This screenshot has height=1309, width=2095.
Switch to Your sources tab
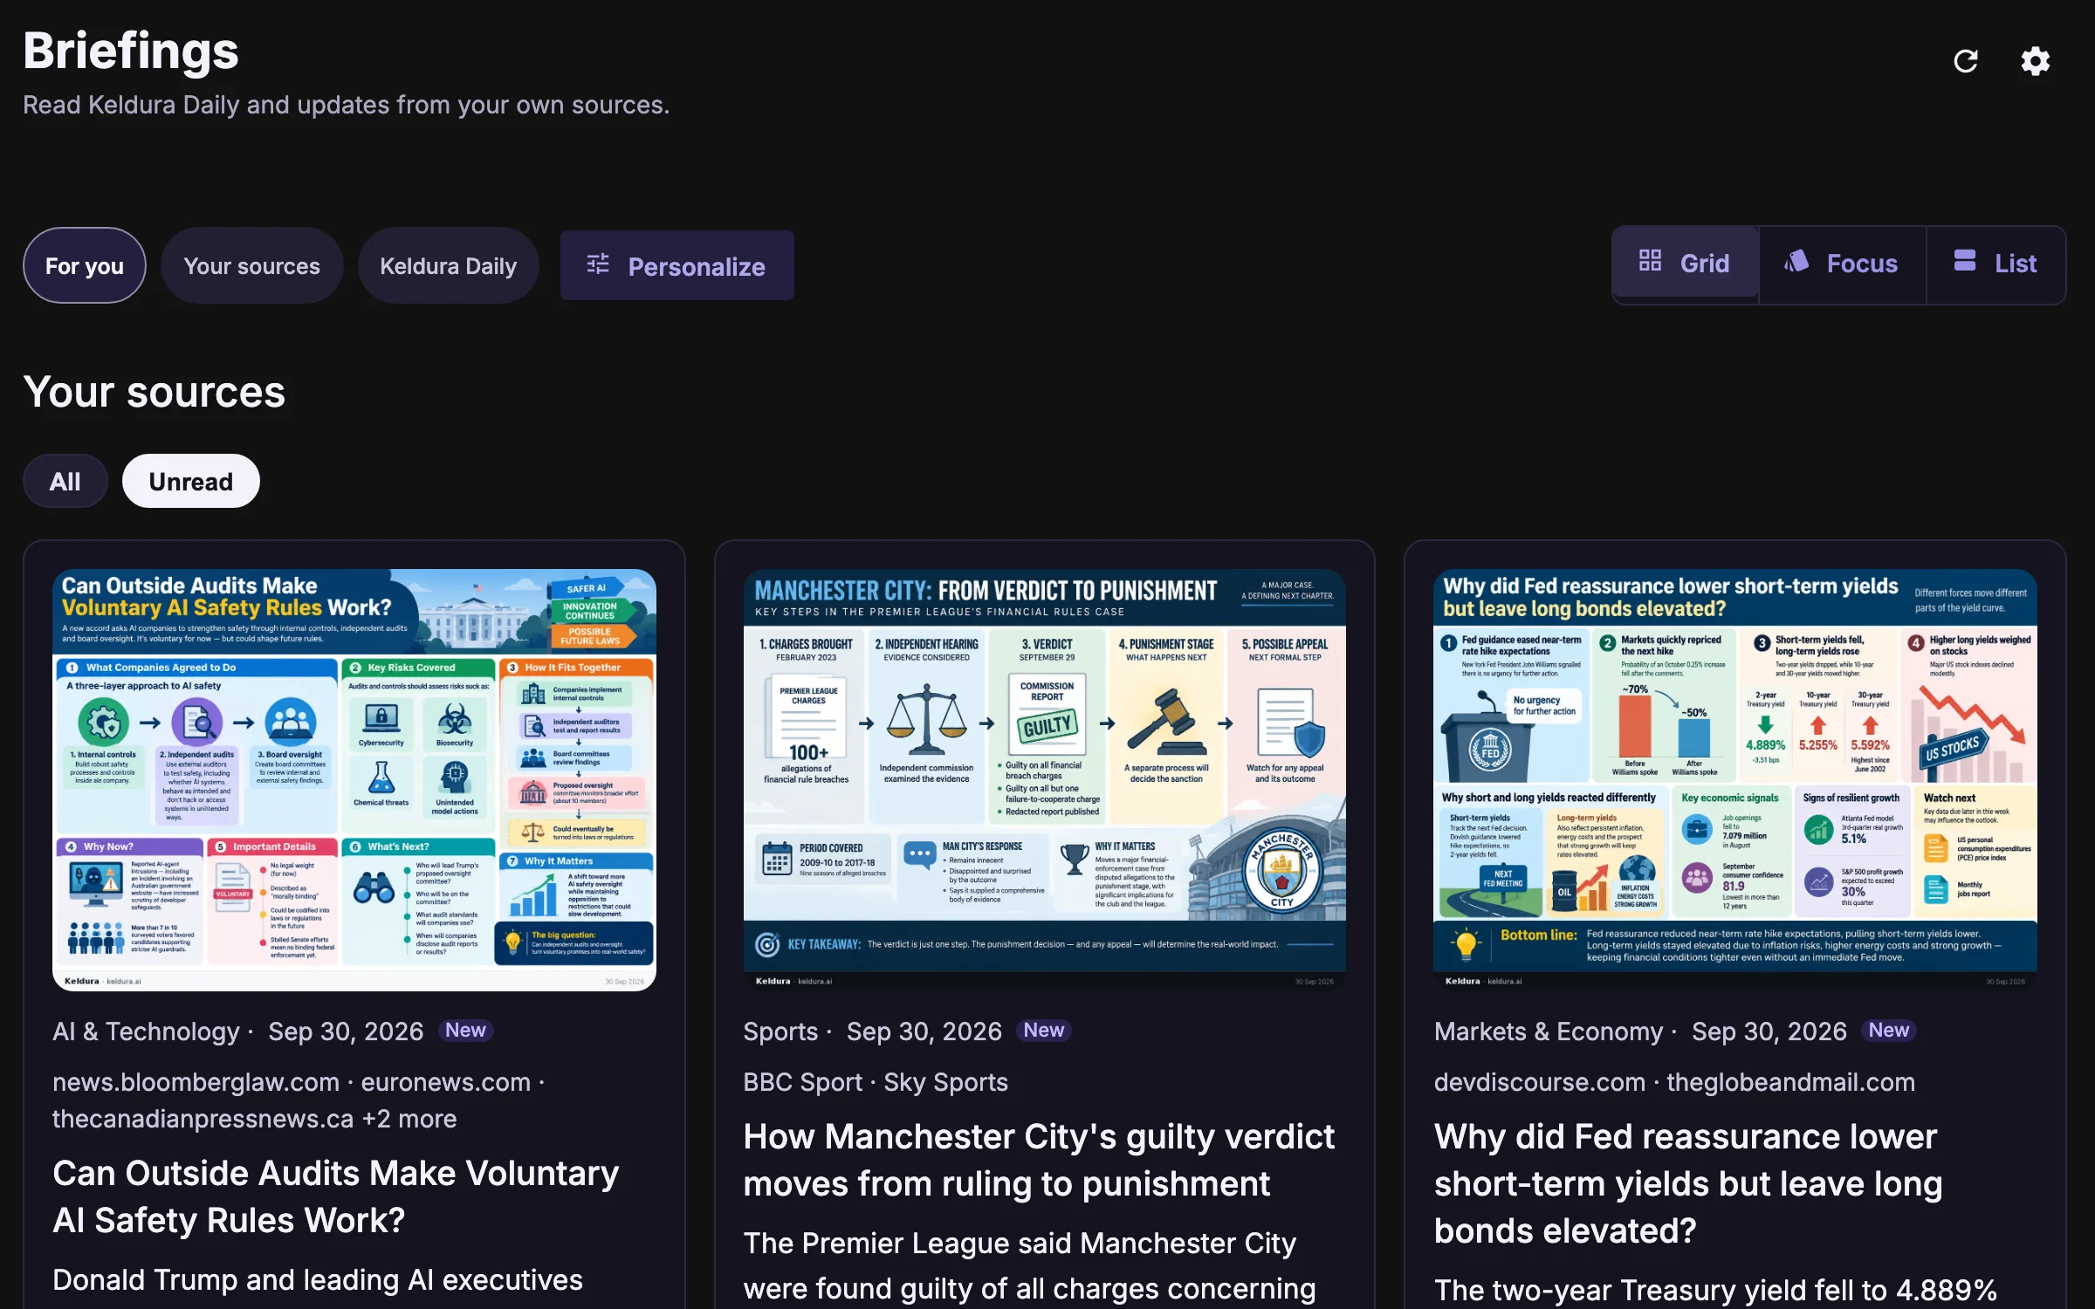click(x=251, y=265)
